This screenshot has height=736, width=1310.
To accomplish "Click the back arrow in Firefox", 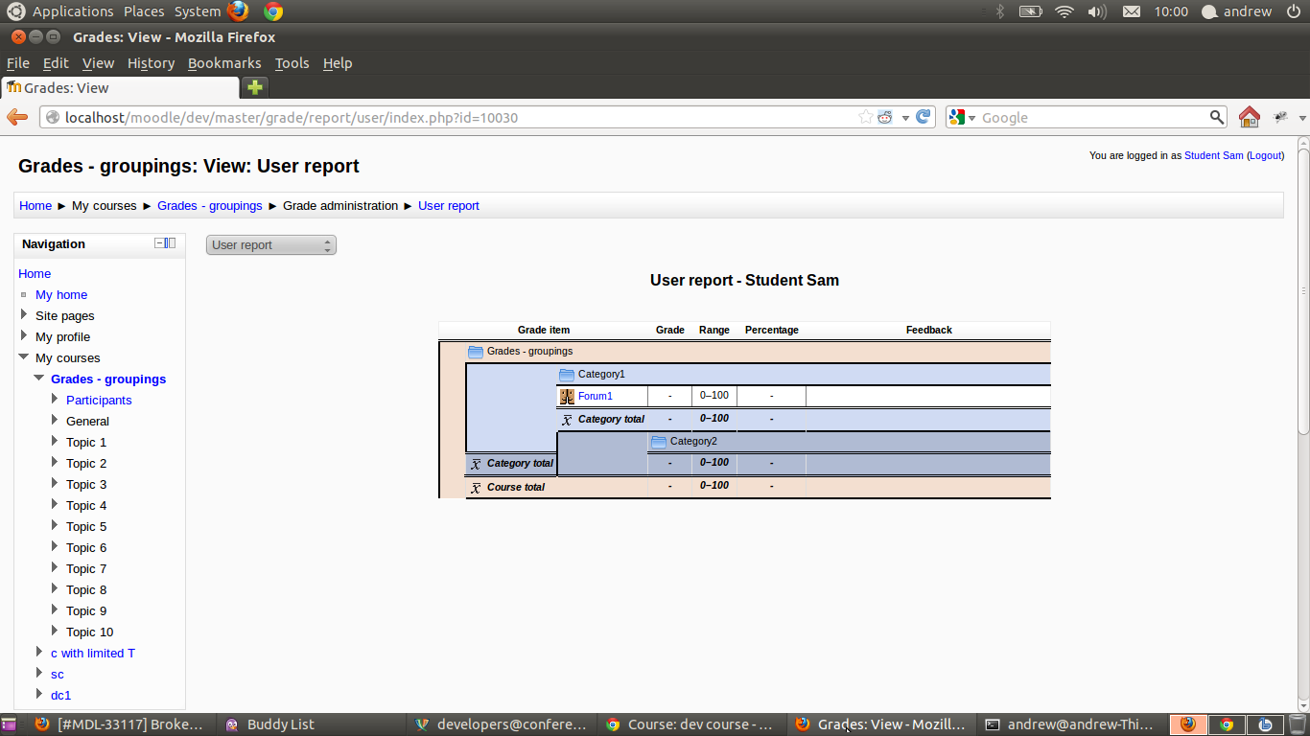I will pos(17,117).
